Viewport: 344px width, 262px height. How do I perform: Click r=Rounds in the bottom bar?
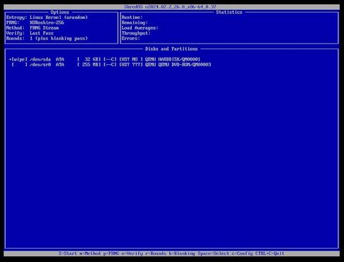156,254
